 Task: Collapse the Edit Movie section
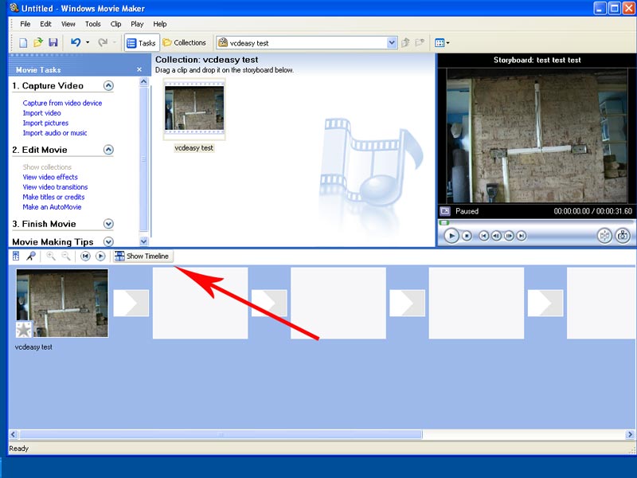click(x=108, y=150)
